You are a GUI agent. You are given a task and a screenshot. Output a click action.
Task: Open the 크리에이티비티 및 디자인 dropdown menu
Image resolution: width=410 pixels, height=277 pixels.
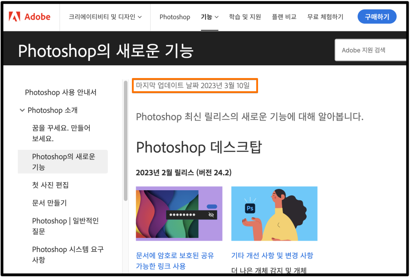click(x=106, y=17)
